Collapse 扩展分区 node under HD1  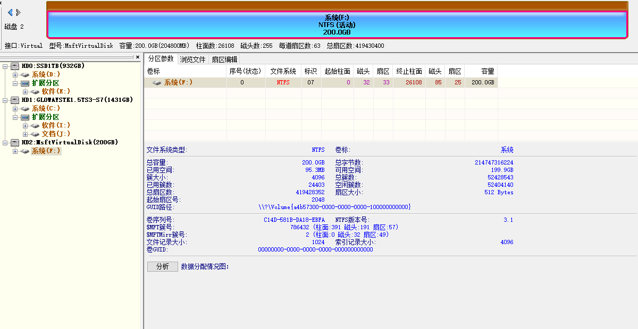tap(15, 117)
